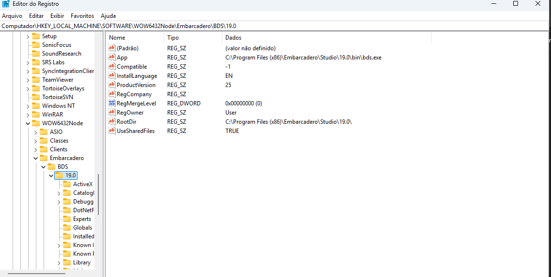Click the string icon beside (Padrão)
The height and width of the screenshot is (277, 551).
click(112, 48)
